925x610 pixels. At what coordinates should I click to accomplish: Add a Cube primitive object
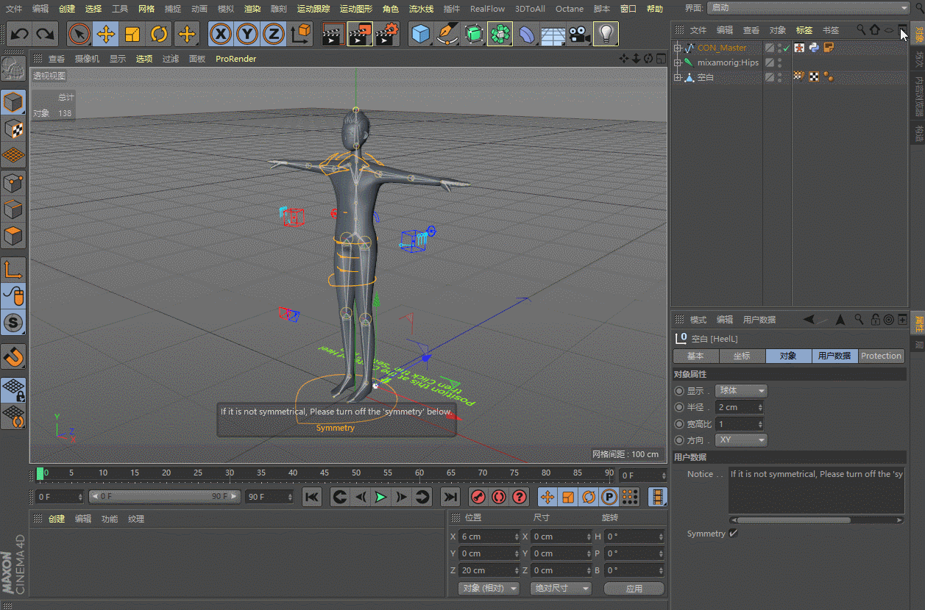(421, 34)
